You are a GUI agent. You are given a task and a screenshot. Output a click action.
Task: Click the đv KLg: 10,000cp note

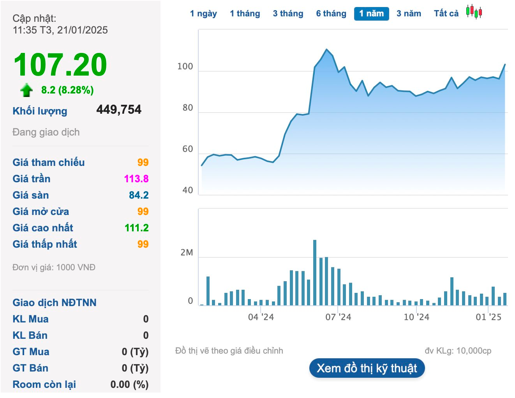pos(458,351)
